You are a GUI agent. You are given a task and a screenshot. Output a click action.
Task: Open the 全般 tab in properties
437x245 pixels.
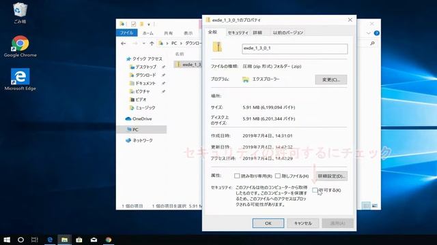tap(212, 32)
